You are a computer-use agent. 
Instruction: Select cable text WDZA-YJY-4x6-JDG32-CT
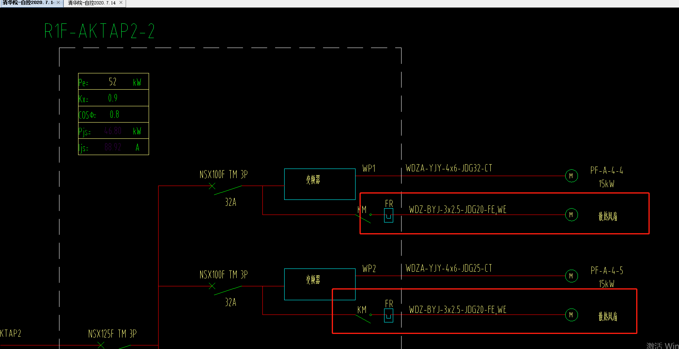pos(449,168)
